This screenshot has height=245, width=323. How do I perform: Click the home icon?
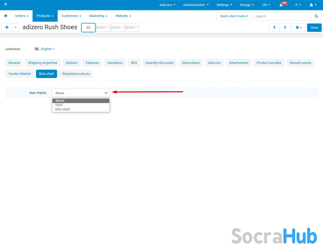click(5, 16)
